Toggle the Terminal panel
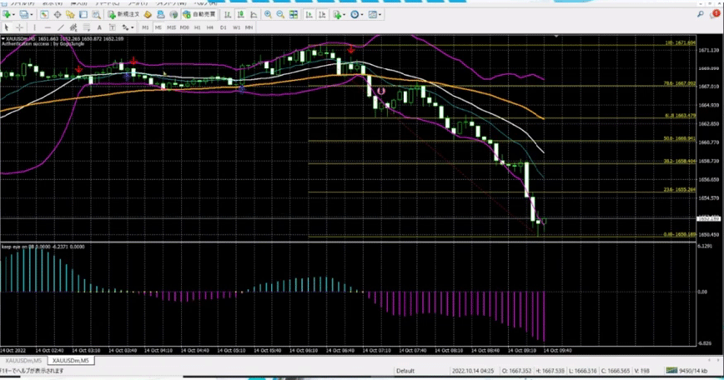 (83, 15)
